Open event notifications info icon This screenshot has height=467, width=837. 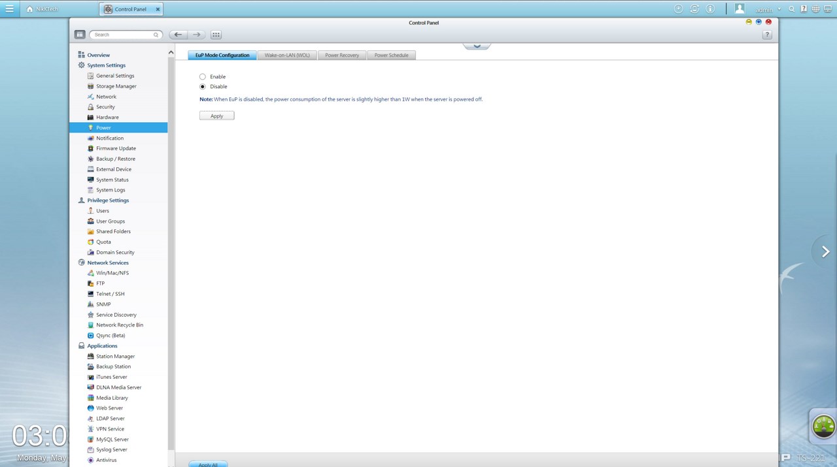tap(711, 9)
